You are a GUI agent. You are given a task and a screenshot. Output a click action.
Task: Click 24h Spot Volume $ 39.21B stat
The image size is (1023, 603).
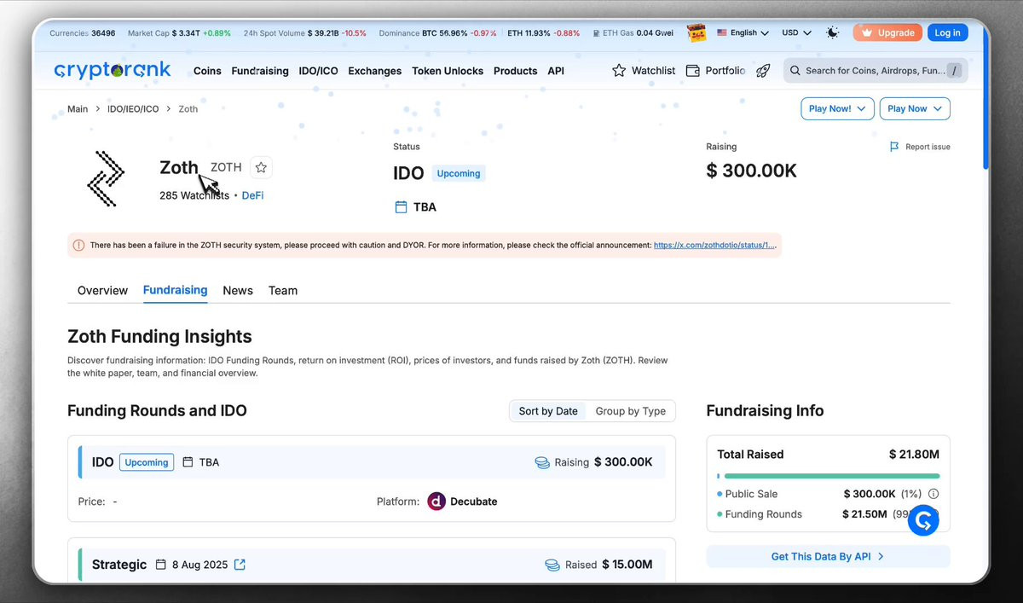coord(304,33)
